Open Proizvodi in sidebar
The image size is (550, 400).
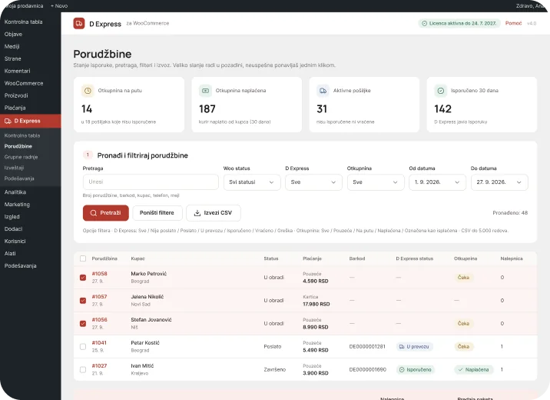click(x=16, y=95)
